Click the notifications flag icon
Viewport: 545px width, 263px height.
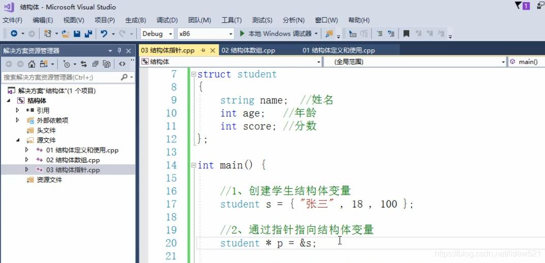(518, 5)
